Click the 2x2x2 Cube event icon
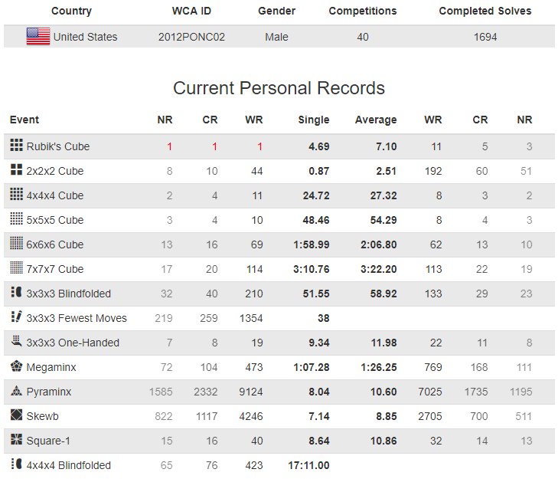The width and height of the screenshot is (558, 479). point(17,170)
